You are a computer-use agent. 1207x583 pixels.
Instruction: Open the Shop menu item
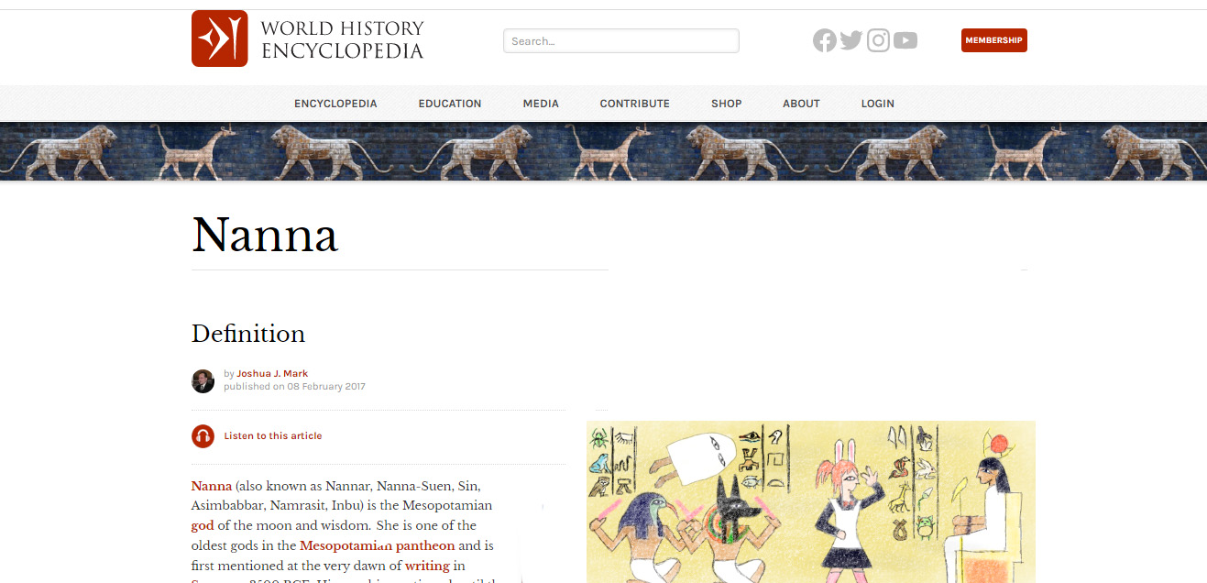pos(727,104)
